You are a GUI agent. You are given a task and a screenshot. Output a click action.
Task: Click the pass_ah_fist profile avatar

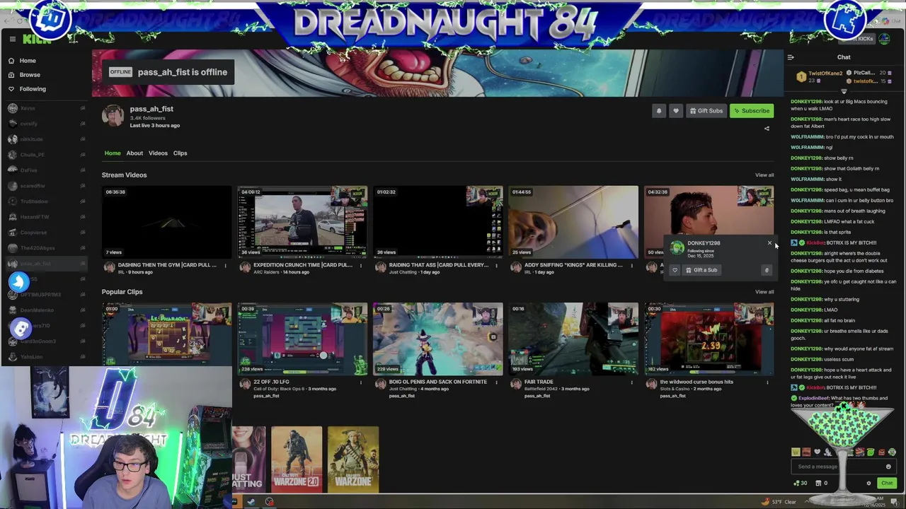click(x=113, y=116)
